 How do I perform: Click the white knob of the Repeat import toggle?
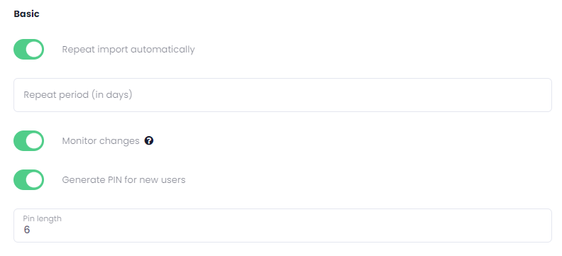(x=34, y=50)
